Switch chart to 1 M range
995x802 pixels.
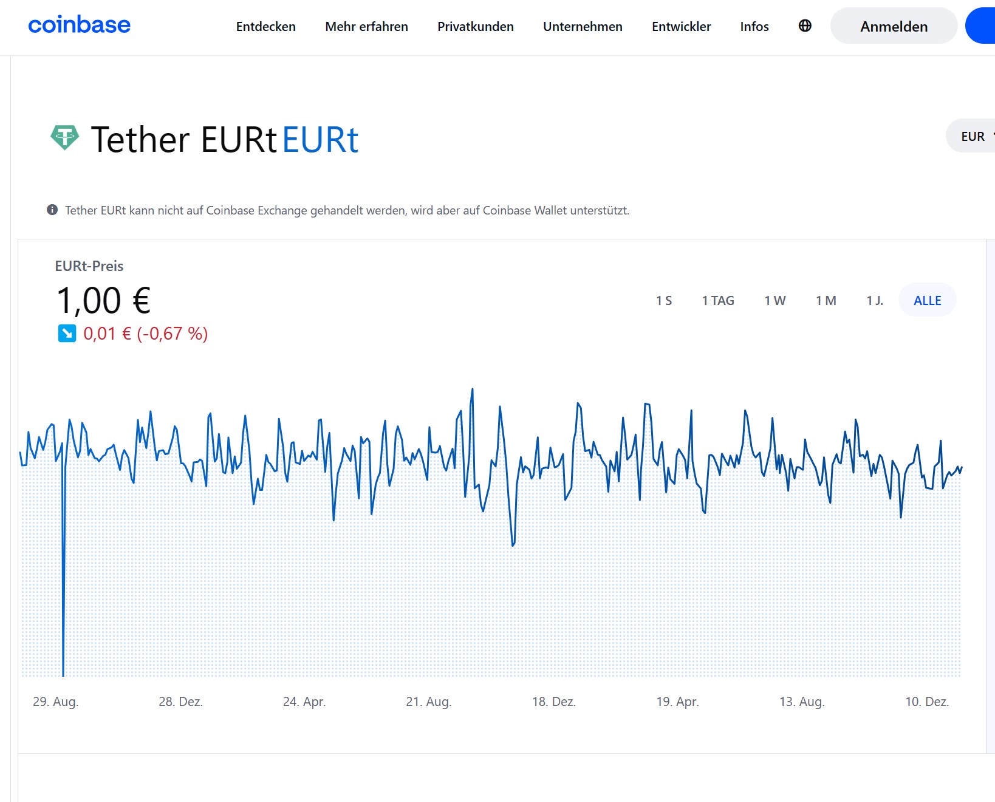[826, 300]
